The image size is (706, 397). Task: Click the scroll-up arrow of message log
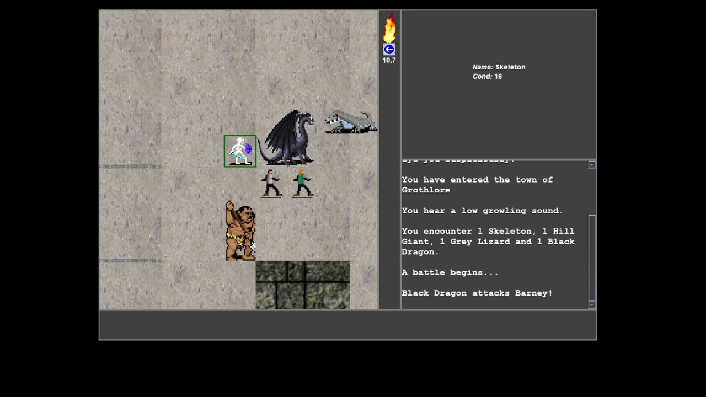tap(592, 165)
